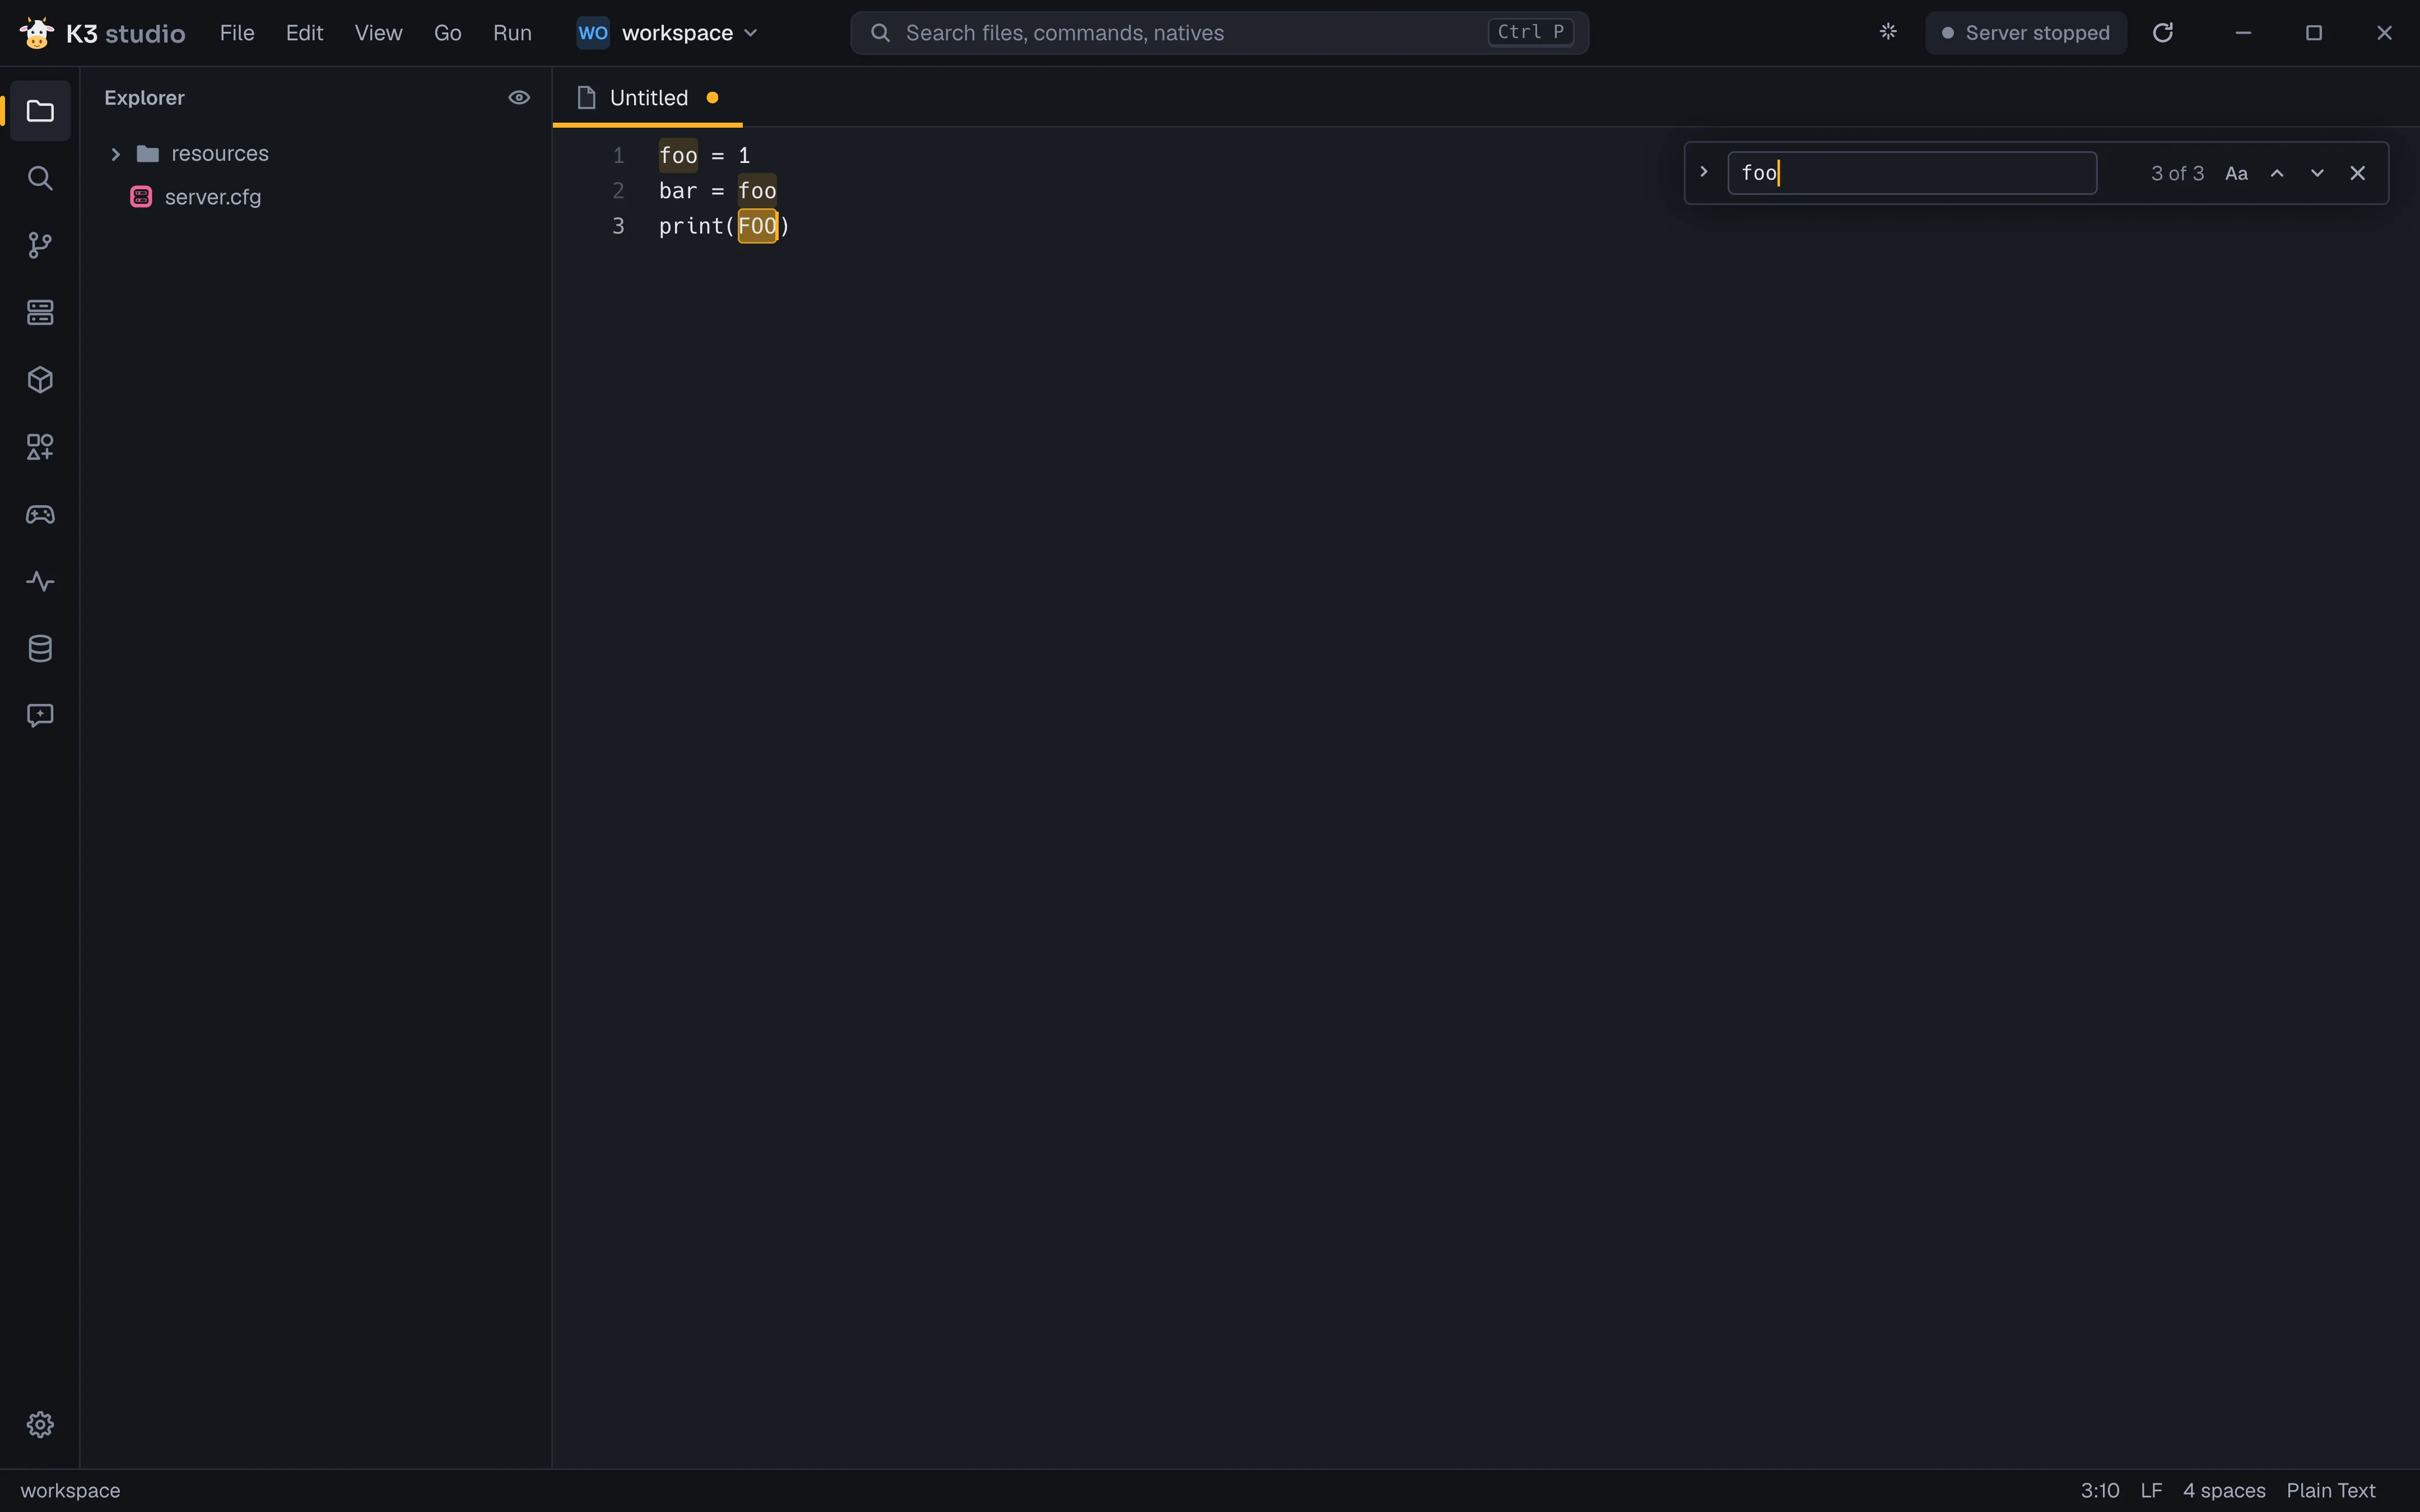Screen dimensions: 2420x1512
Task: Click workspace label in status bar
Action: tap(70, 1490)
